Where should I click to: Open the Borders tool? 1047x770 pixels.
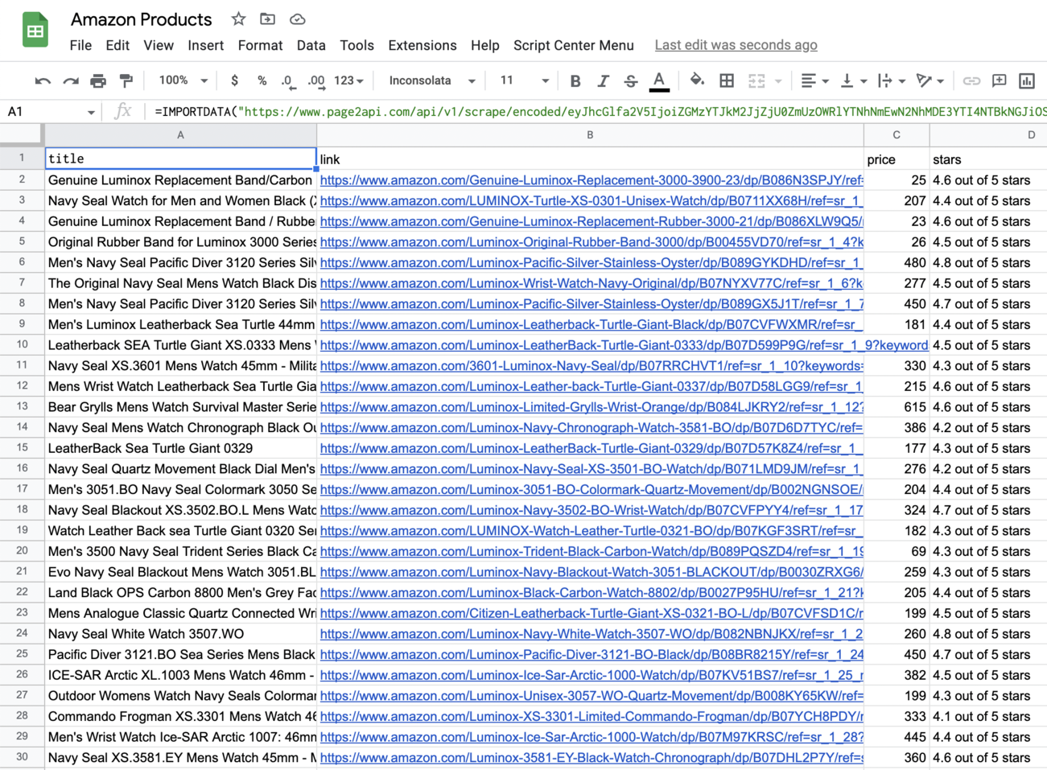point(727,80)
